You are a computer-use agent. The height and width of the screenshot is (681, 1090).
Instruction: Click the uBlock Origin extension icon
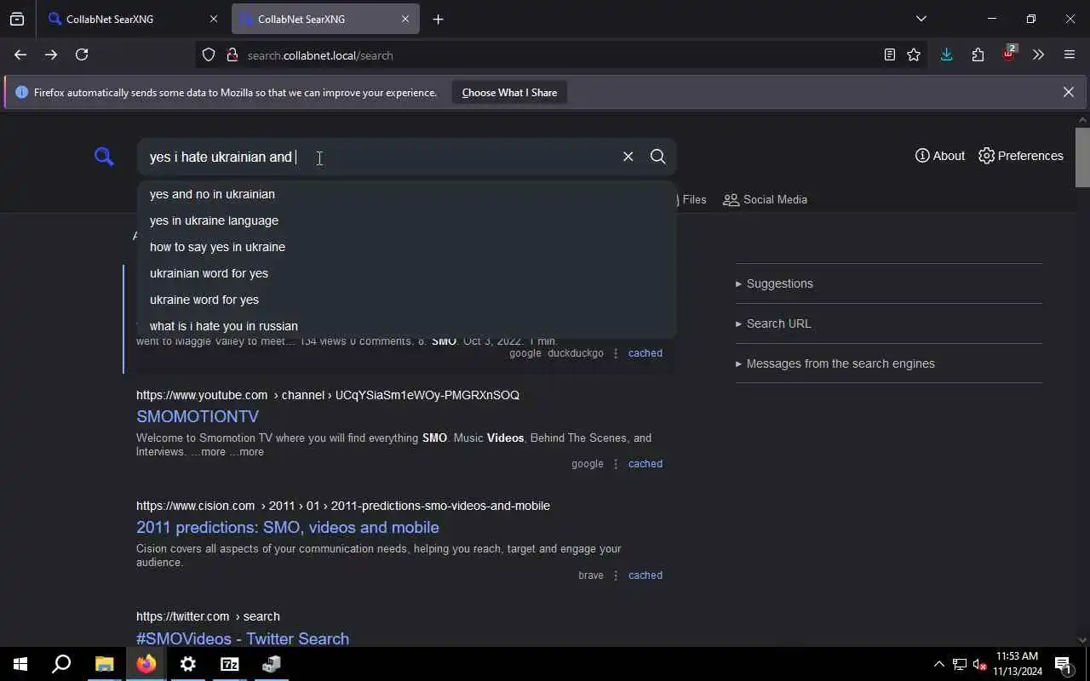tap(1008, 54)
